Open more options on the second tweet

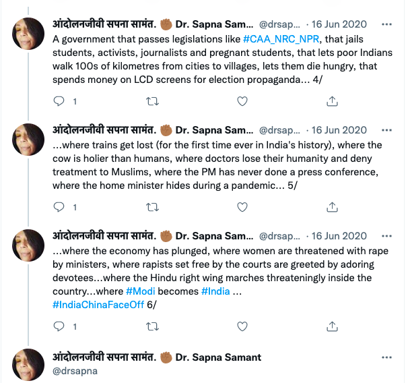click(x=386, y=130)
